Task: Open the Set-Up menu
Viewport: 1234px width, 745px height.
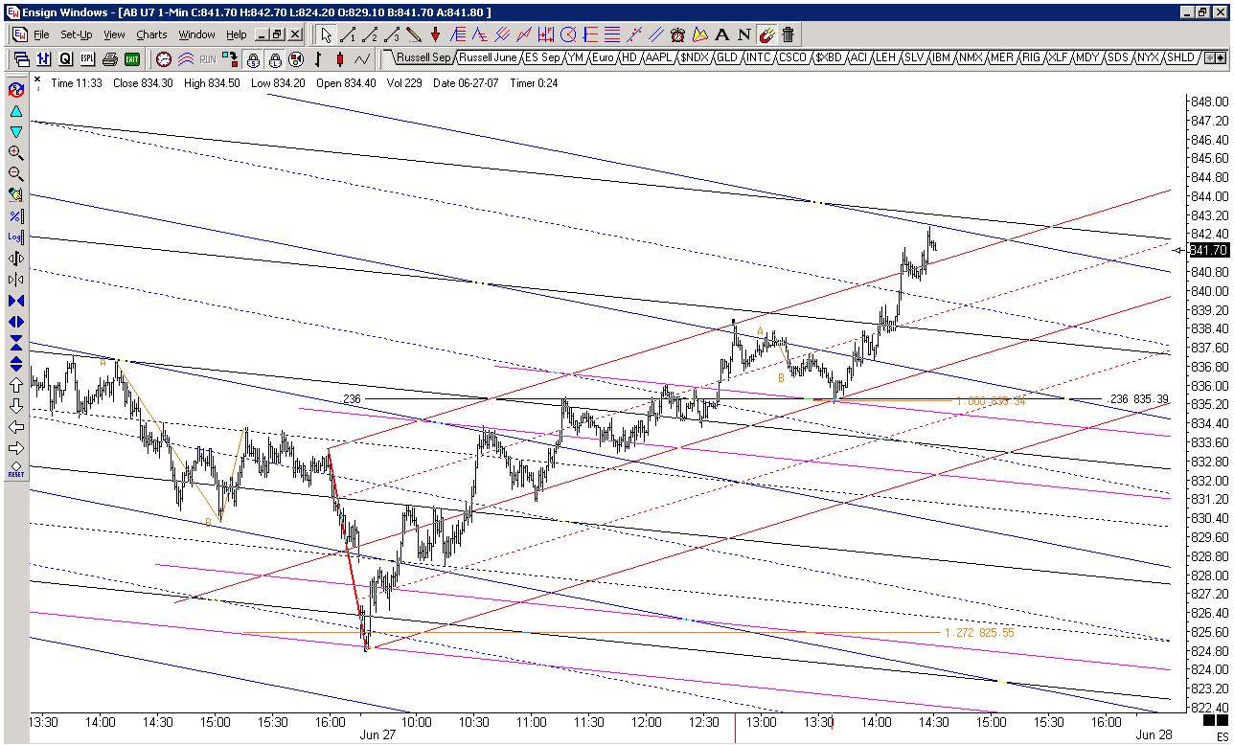Action: 77,34
